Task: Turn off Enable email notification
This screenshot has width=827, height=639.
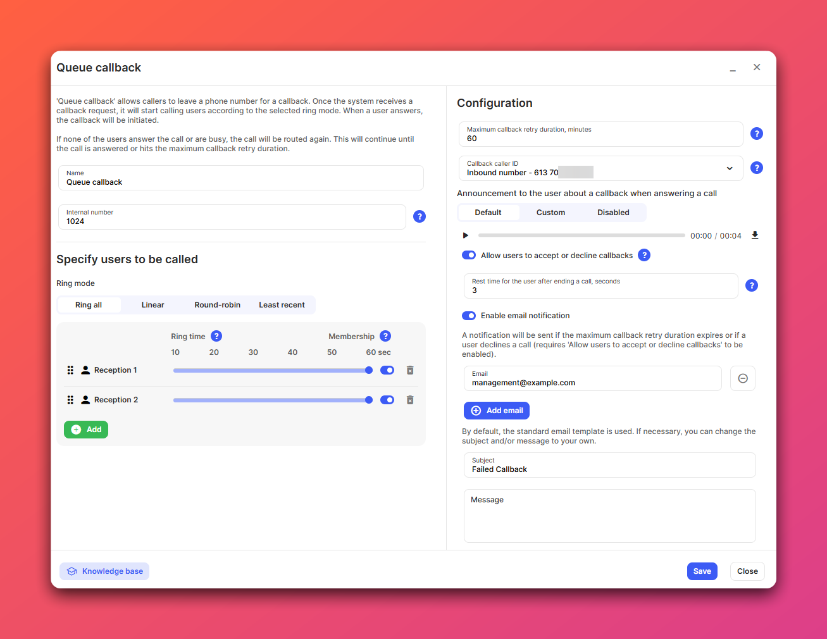Action: click(x=469, y=316)
